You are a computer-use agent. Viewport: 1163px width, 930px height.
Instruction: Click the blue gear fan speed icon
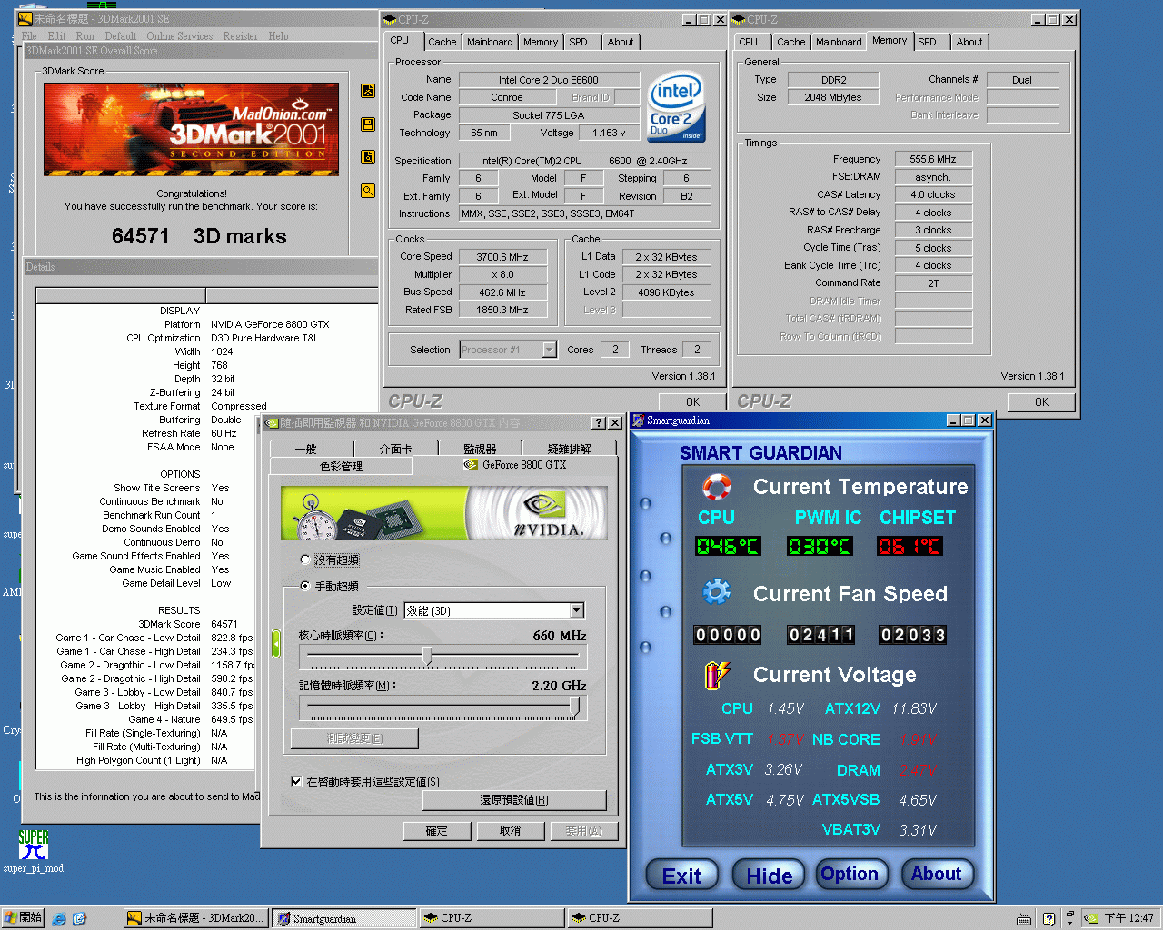[x=717, y=593]
